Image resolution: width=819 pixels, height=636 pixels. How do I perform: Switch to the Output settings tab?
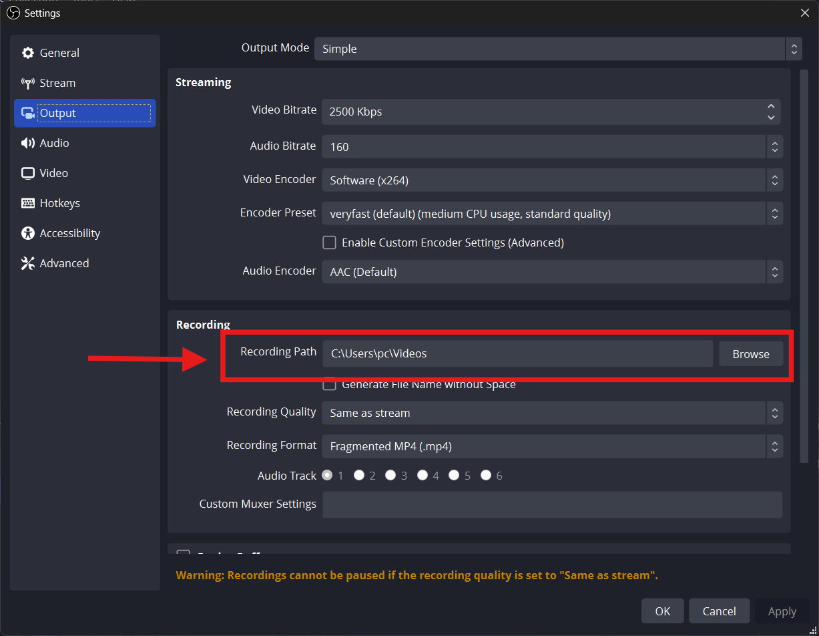click(85, 113)
